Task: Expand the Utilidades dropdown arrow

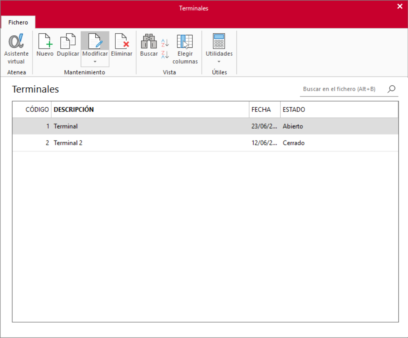Action: [219, 62]
